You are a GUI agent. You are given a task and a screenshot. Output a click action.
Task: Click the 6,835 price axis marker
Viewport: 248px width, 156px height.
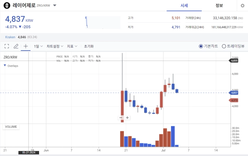click(x=234, y=61)
